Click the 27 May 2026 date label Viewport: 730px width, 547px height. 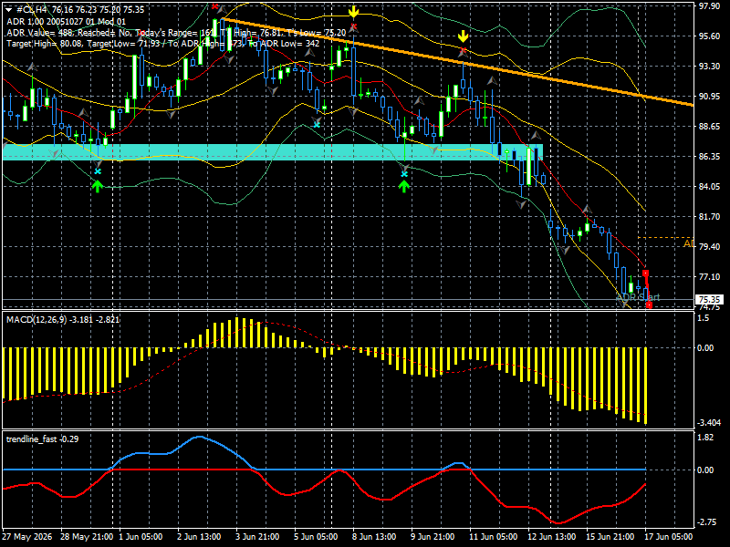coord(27,537)
